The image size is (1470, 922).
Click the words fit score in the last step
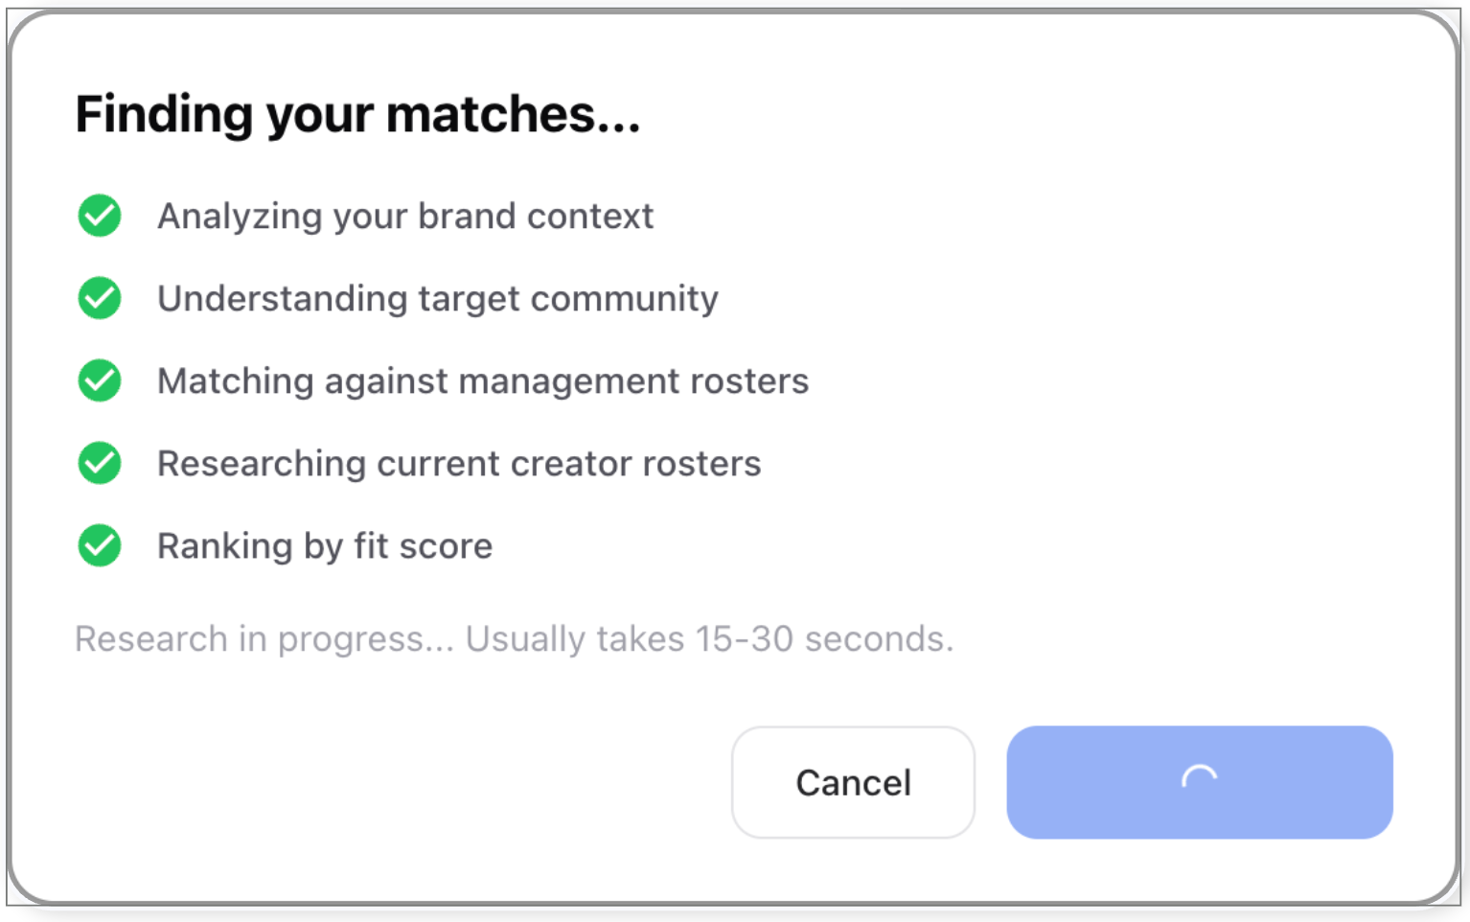pyautogui.click(x=423, y=546)
